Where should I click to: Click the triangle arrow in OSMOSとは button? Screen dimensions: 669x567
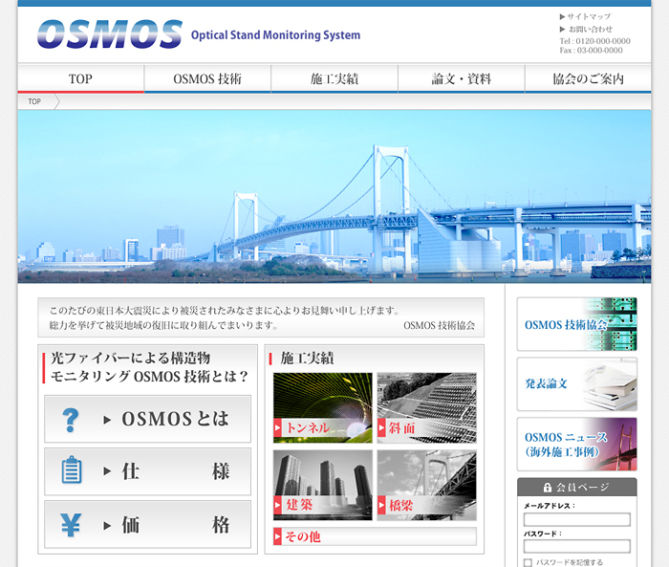click(107, 420)
